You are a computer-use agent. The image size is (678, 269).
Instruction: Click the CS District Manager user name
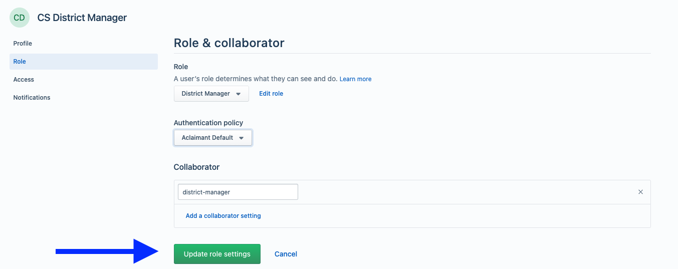coord(82,18)
